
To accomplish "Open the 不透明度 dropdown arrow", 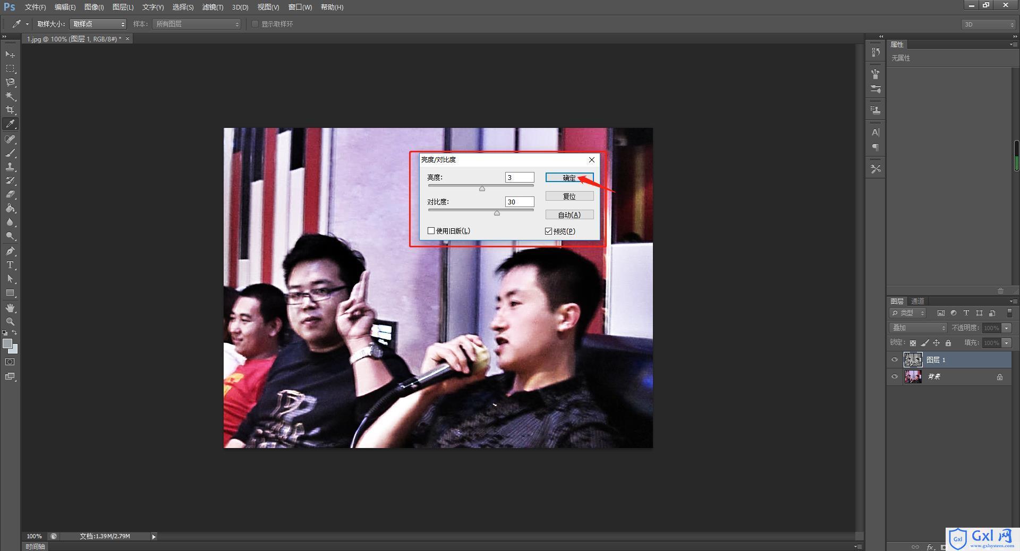I will 1007,328.
